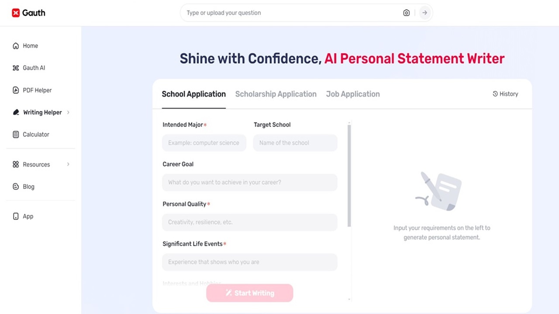Expand the Resources sidebar section

pos(68,164)
